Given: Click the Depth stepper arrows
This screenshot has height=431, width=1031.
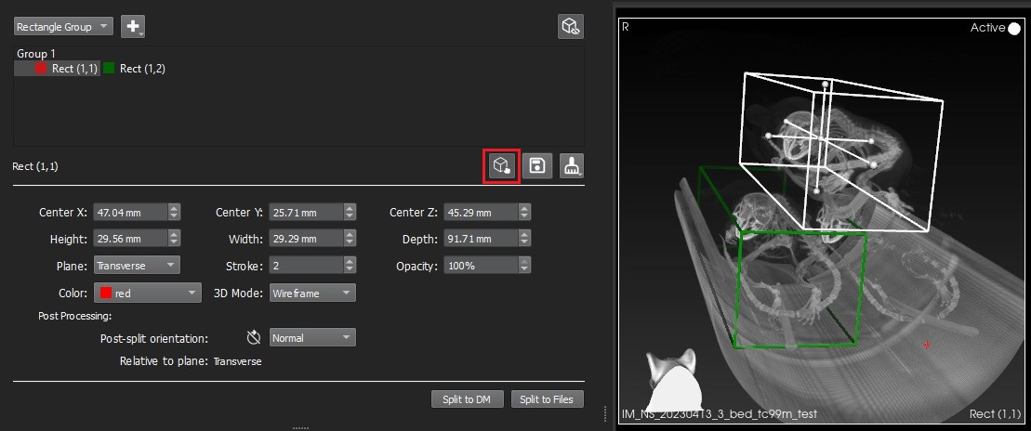Looking at the screenshot, I should [x=525, y=239].
